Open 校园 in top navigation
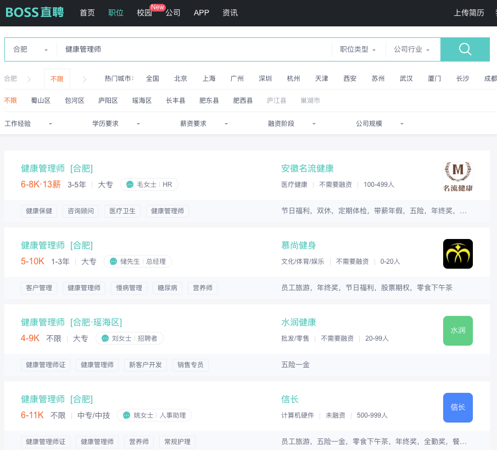This screenshot has height=450, width=497. point(144,13)
